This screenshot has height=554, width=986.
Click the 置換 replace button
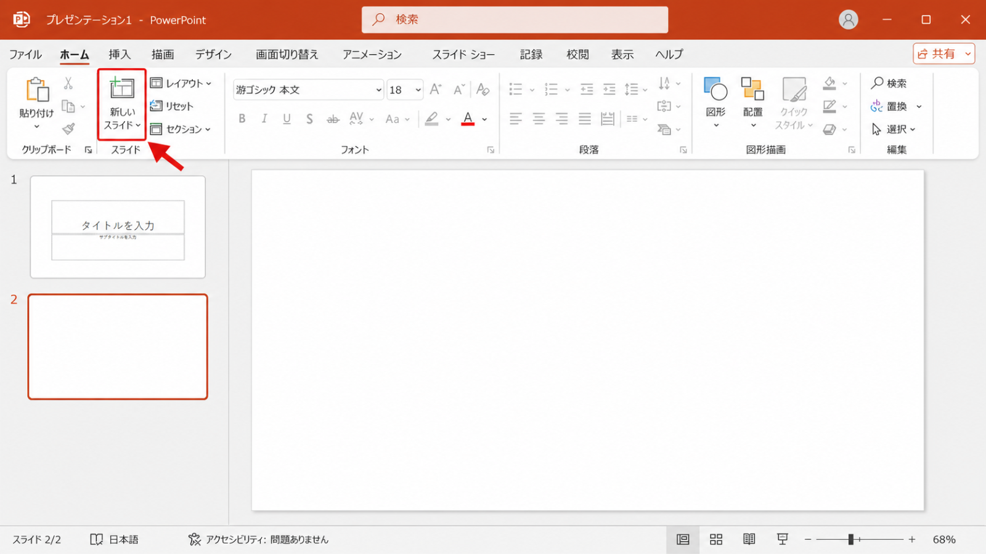point(889,106)
